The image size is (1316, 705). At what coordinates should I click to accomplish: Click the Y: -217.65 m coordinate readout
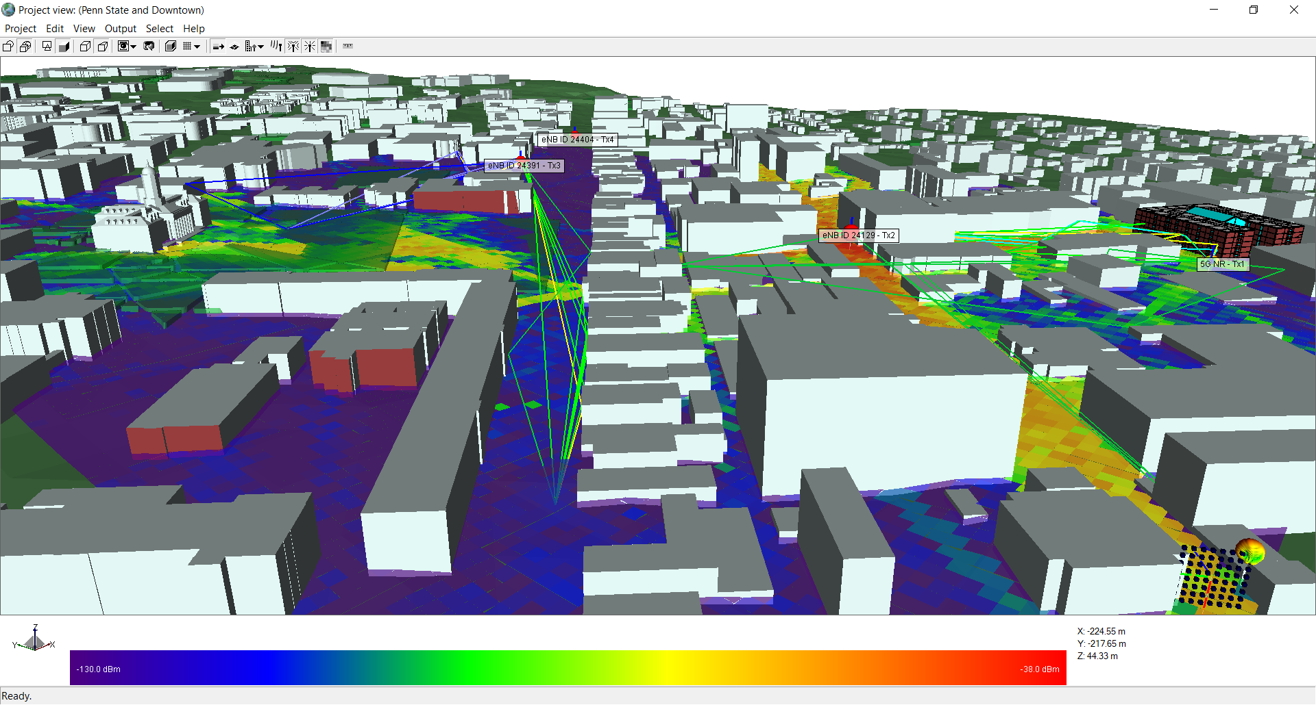[1101, 644]
